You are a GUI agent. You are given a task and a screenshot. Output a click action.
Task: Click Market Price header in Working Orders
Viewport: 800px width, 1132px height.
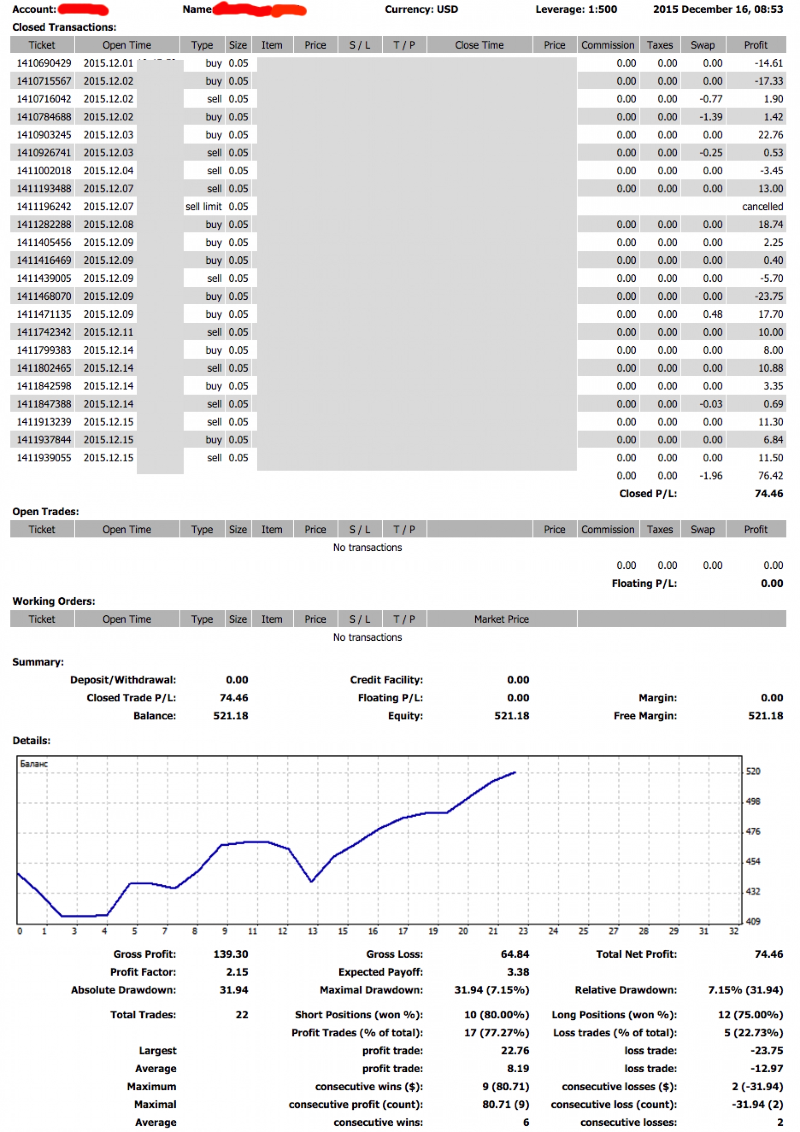(501, 619)
